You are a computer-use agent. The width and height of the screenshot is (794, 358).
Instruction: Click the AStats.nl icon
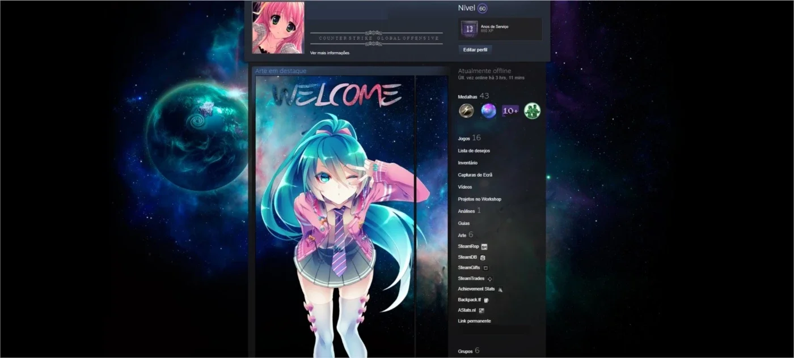[482, 310]
